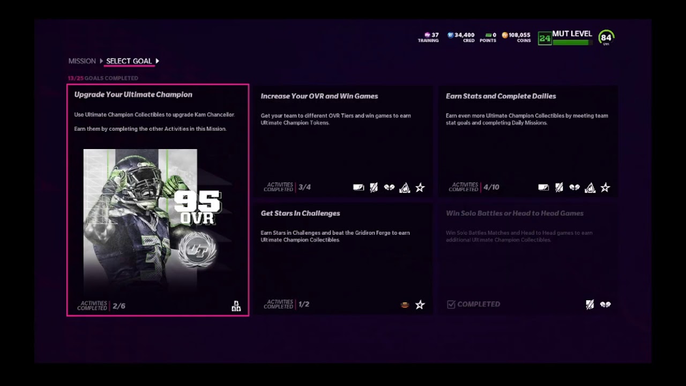Select Earn Stats and Complete Dailies title

[501, 96]
